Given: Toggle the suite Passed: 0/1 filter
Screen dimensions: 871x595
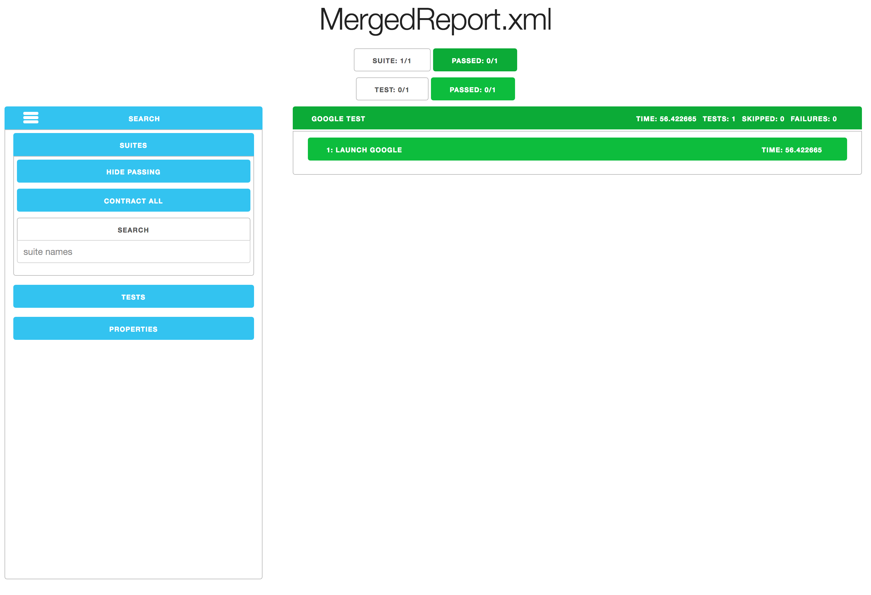Looking at the screenshot, I should pyautogui.click(x=475, y=60).
